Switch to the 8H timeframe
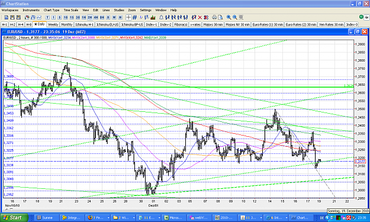 (102, 17)
